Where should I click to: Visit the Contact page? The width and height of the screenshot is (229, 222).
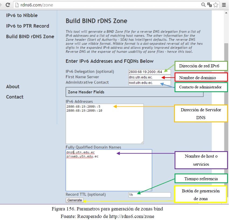(x=15, y=97)
